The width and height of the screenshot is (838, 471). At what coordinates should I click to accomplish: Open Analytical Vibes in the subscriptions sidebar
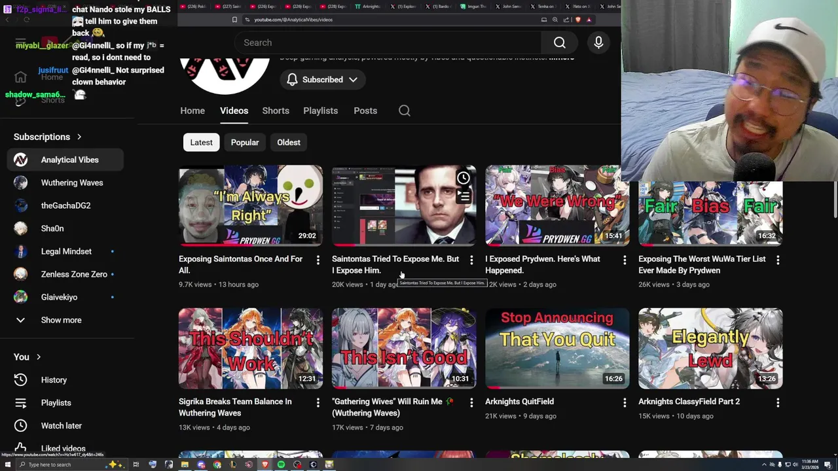point(65,160)
